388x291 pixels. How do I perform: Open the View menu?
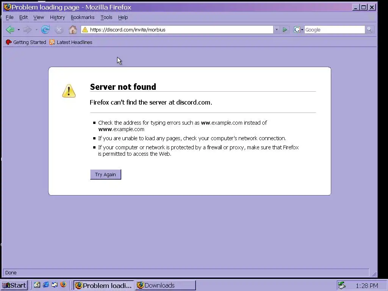tap(39, 17)
